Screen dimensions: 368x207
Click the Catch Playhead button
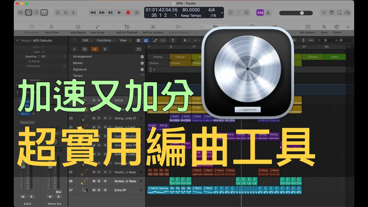[x=173, y=41]
